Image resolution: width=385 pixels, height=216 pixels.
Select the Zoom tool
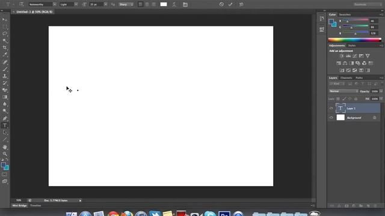tap(5, 154)
